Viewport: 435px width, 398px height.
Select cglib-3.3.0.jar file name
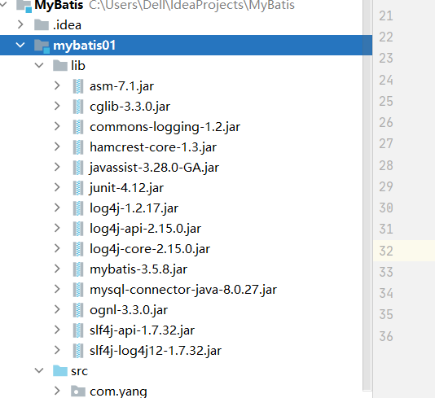click(x=130, y=107)
